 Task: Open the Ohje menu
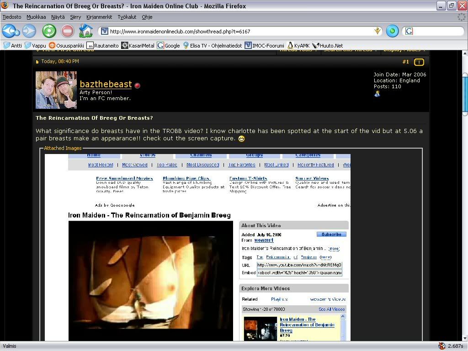(x=147, y=17)
